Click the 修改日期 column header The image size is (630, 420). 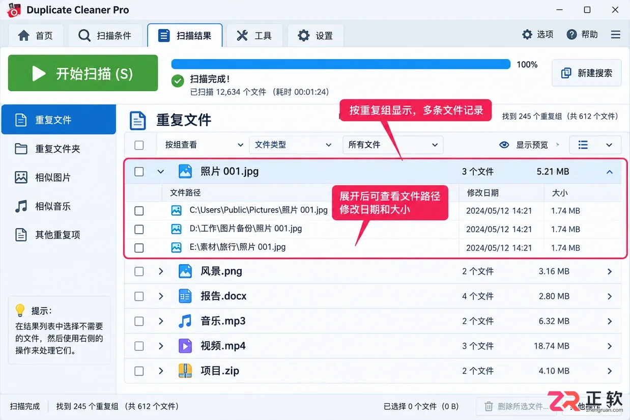tap(483, 193)
